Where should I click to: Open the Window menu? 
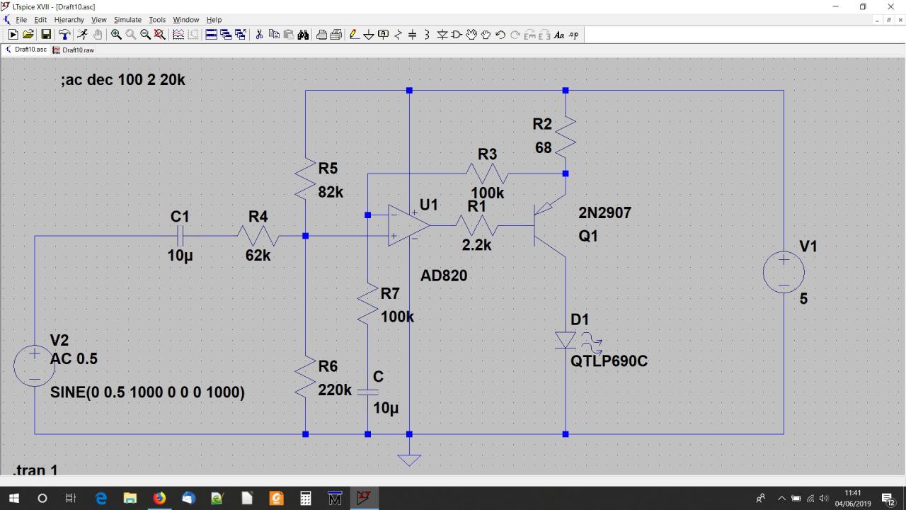point(186,20)
